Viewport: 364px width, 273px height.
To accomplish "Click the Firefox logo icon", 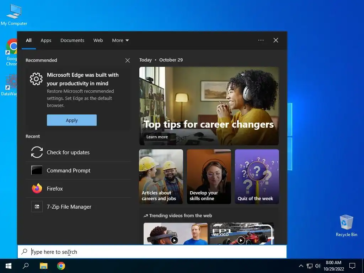I will [37, 188].
